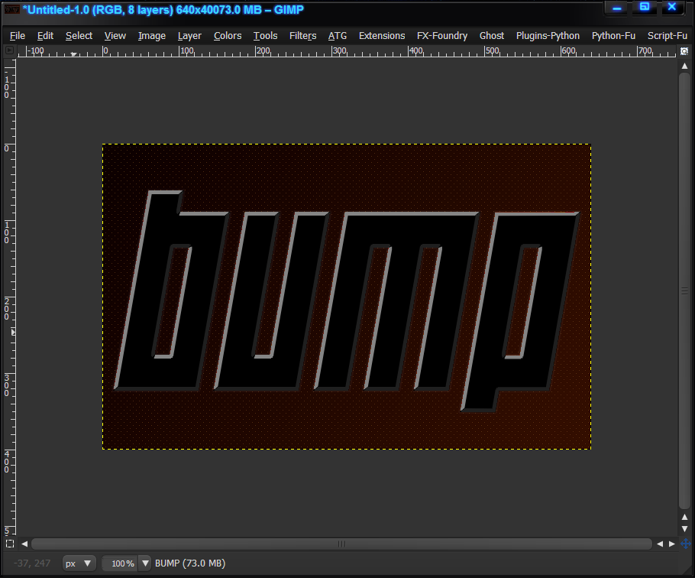Image resolution: width=695 pixels, height=578 pixels.
Task: Toggle Quick Mask mode in the bottom-left corner
Action: pos(9,544)
